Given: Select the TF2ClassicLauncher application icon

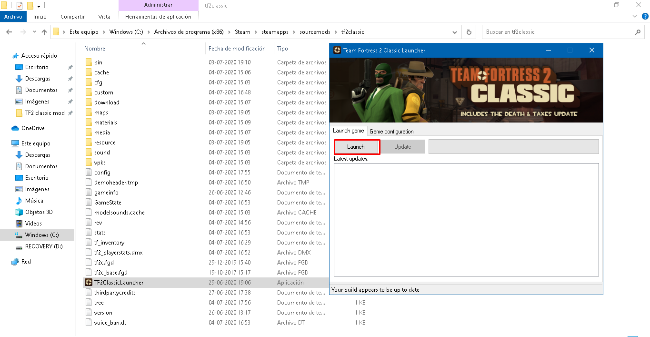Looking at the screenshot, I should pos(88,283).
